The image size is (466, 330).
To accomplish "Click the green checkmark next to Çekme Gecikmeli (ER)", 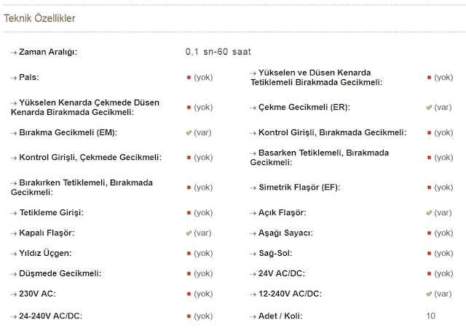I will pyautogui.click(x=429, y=107).
